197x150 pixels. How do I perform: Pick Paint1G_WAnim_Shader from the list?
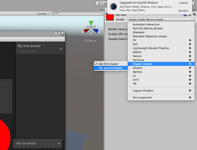click(161, 29)
